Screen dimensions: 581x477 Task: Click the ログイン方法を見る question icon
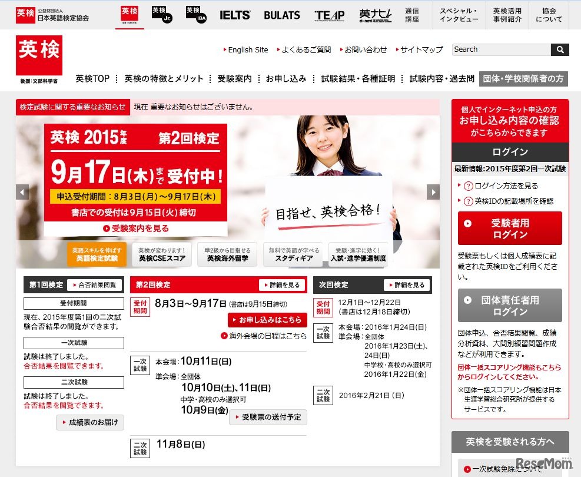469,186
